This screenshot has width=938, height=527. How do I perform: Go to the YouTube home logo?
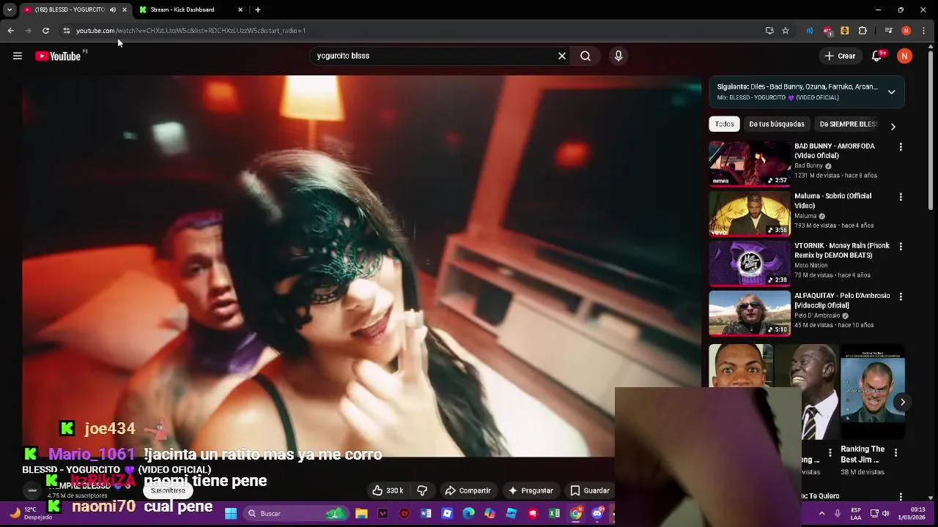click(x=58, y=56)
